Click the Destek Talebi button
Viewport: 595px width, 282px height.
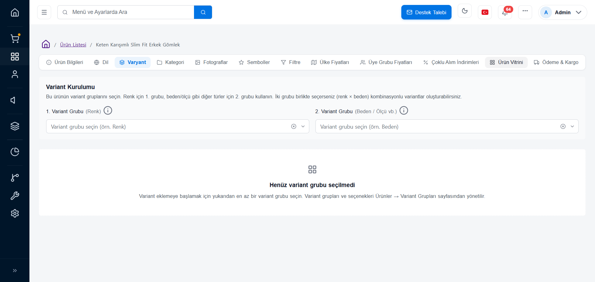click(426, 12)
